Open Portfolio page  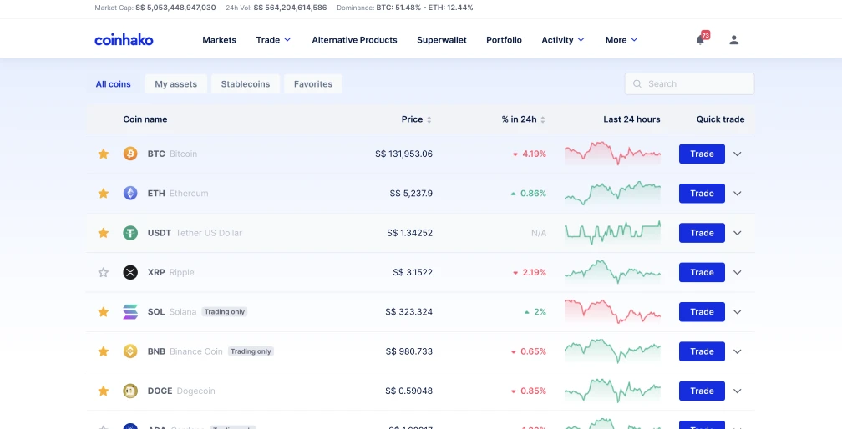504,40
